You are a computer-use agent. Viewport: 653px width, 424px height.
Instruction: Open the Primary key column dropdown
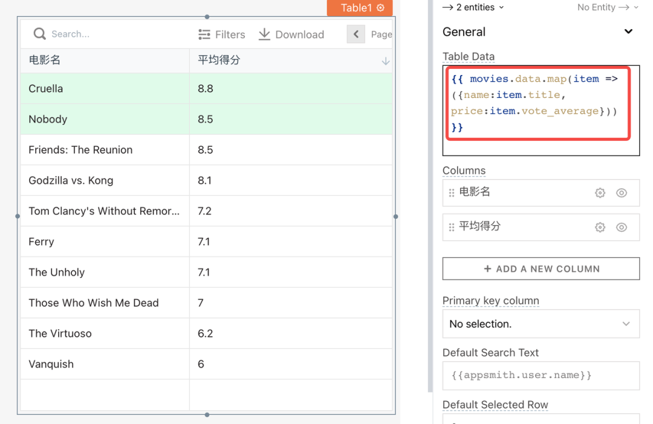[x=540, y=324]
